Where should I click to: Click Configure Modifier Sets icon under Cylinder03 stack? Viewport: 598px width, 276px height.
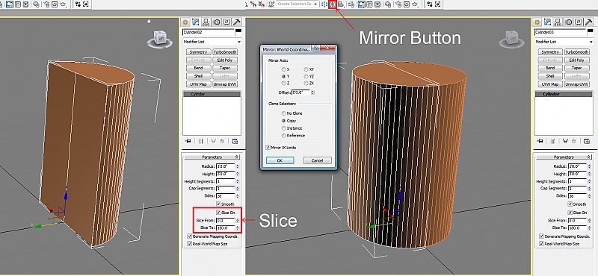tap(587, 141)
